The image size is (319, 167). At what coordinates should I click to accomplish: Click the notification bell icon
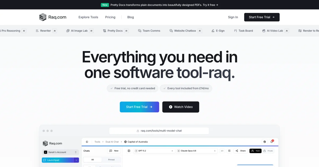coord(271,142)
